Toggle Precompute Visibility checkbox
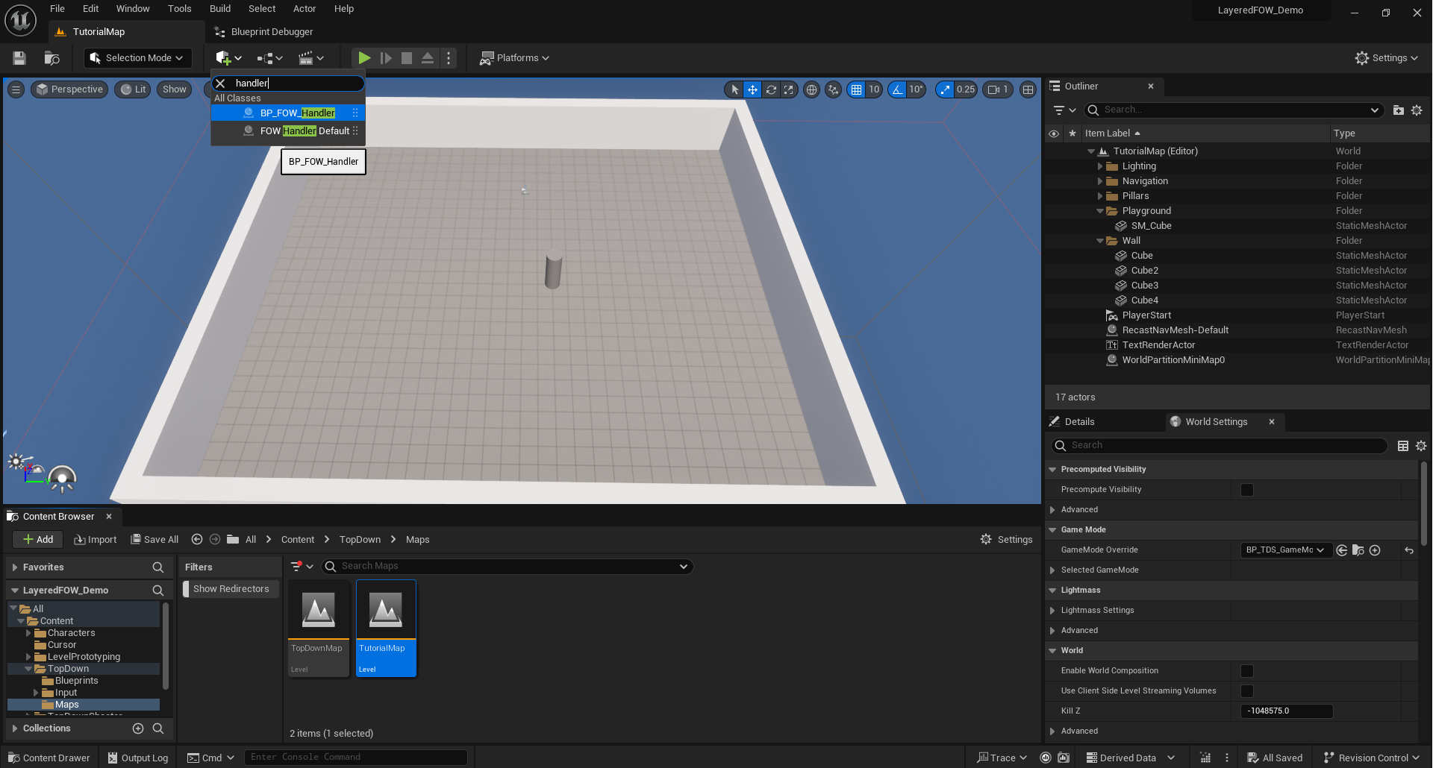The image size is (1433, 768). (1247, 490)
